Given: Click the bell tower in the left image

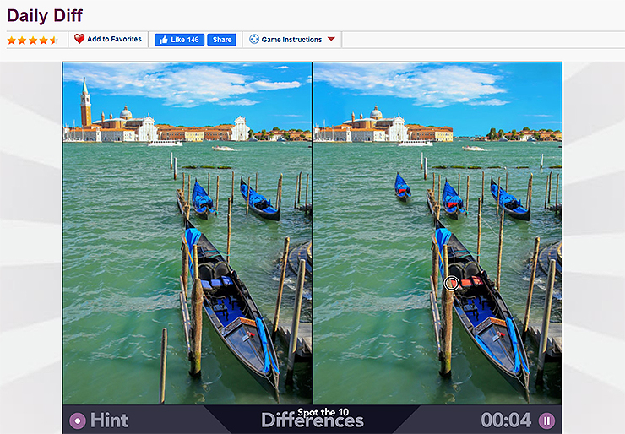Looking at the screenshot, I should click(85, 102).
